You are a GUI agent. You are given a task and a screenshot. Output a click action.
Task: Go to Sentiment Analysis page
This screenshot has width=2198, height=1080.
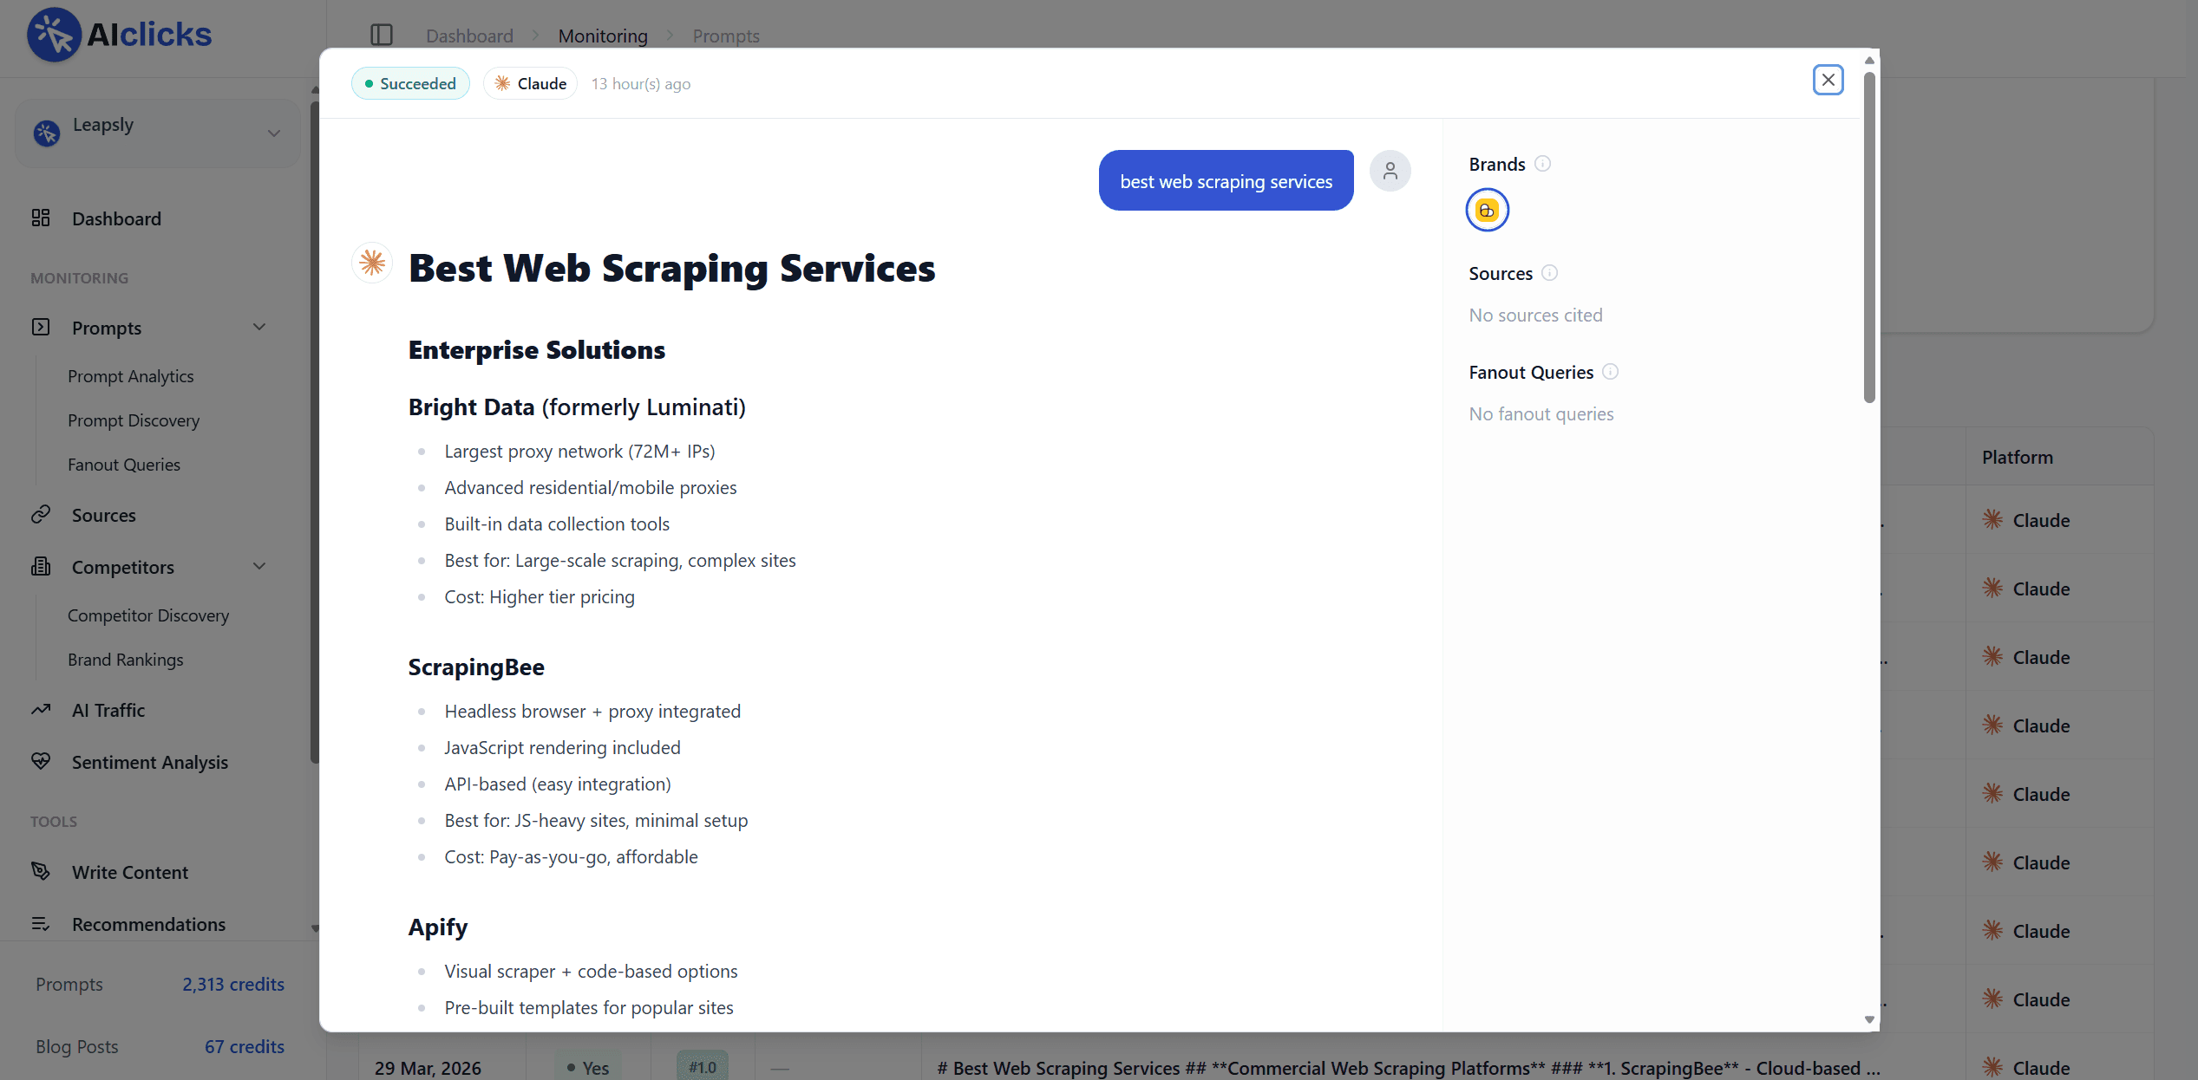click(149, 762)
